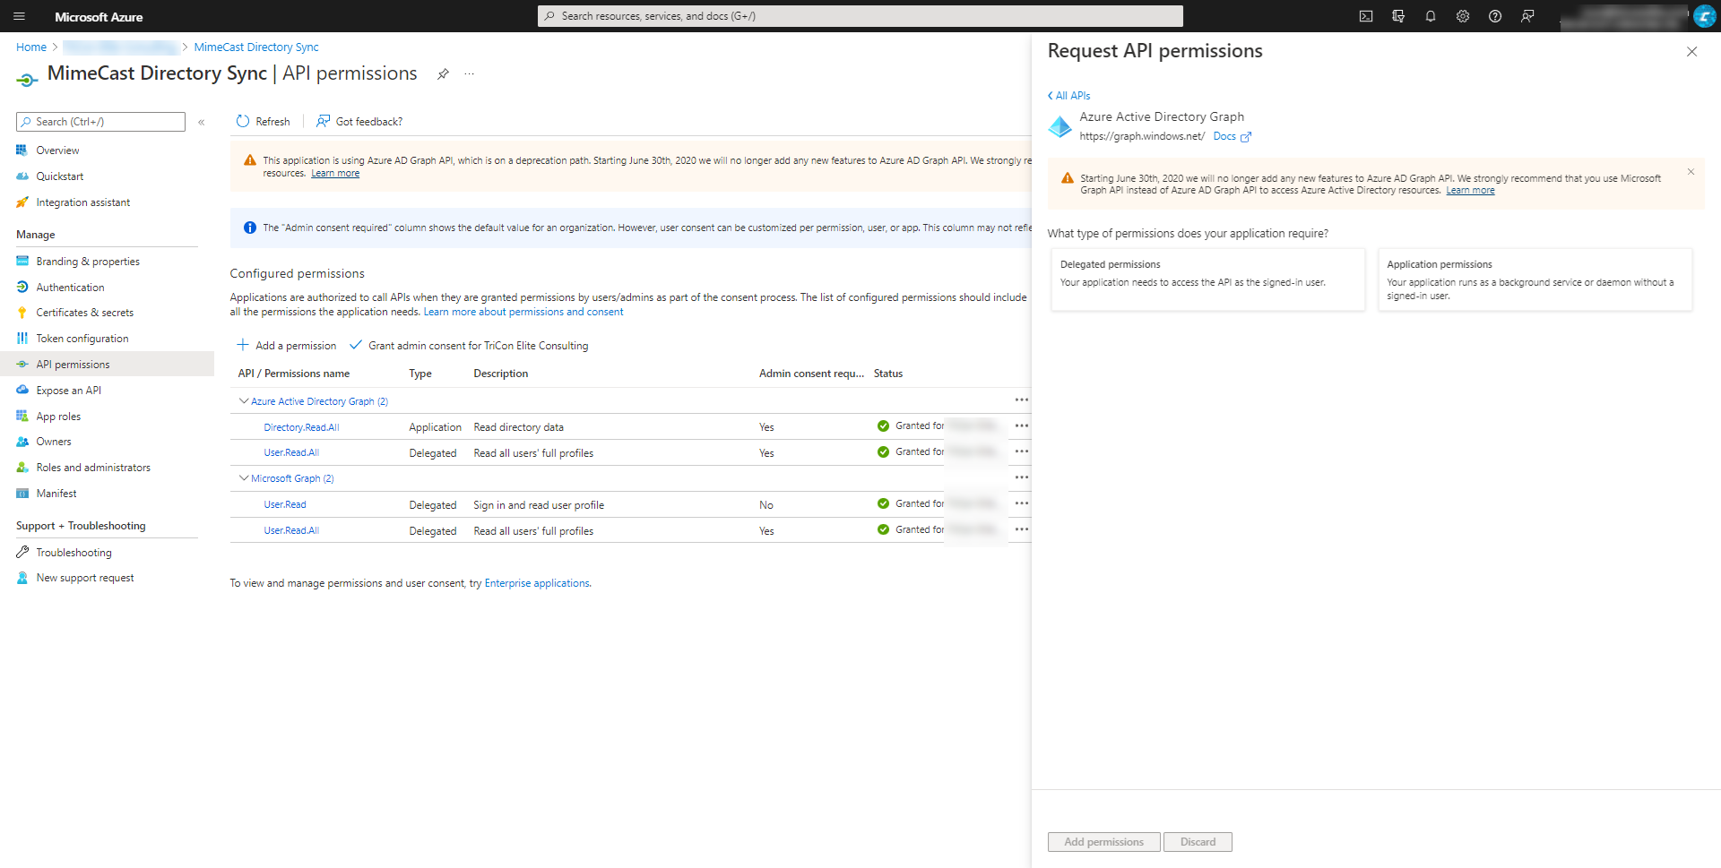Open the Enterprise applications link
The width and height of the screenshot is (1721, 868).
[537, 583]
